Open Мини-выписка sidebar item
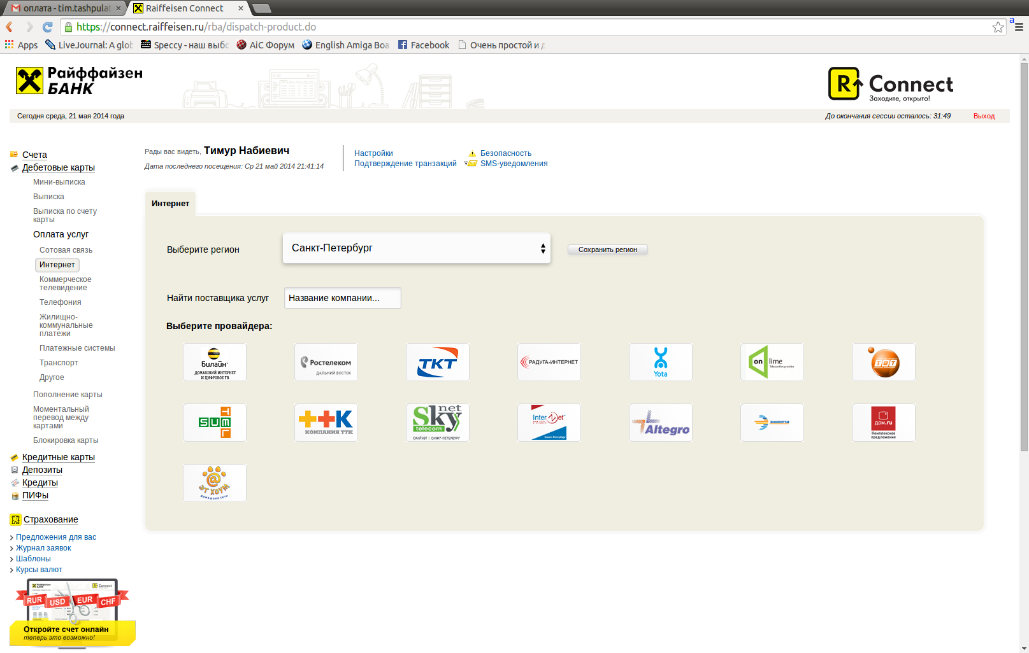This screenshot has height=653, width=1029. pos(59,182)
